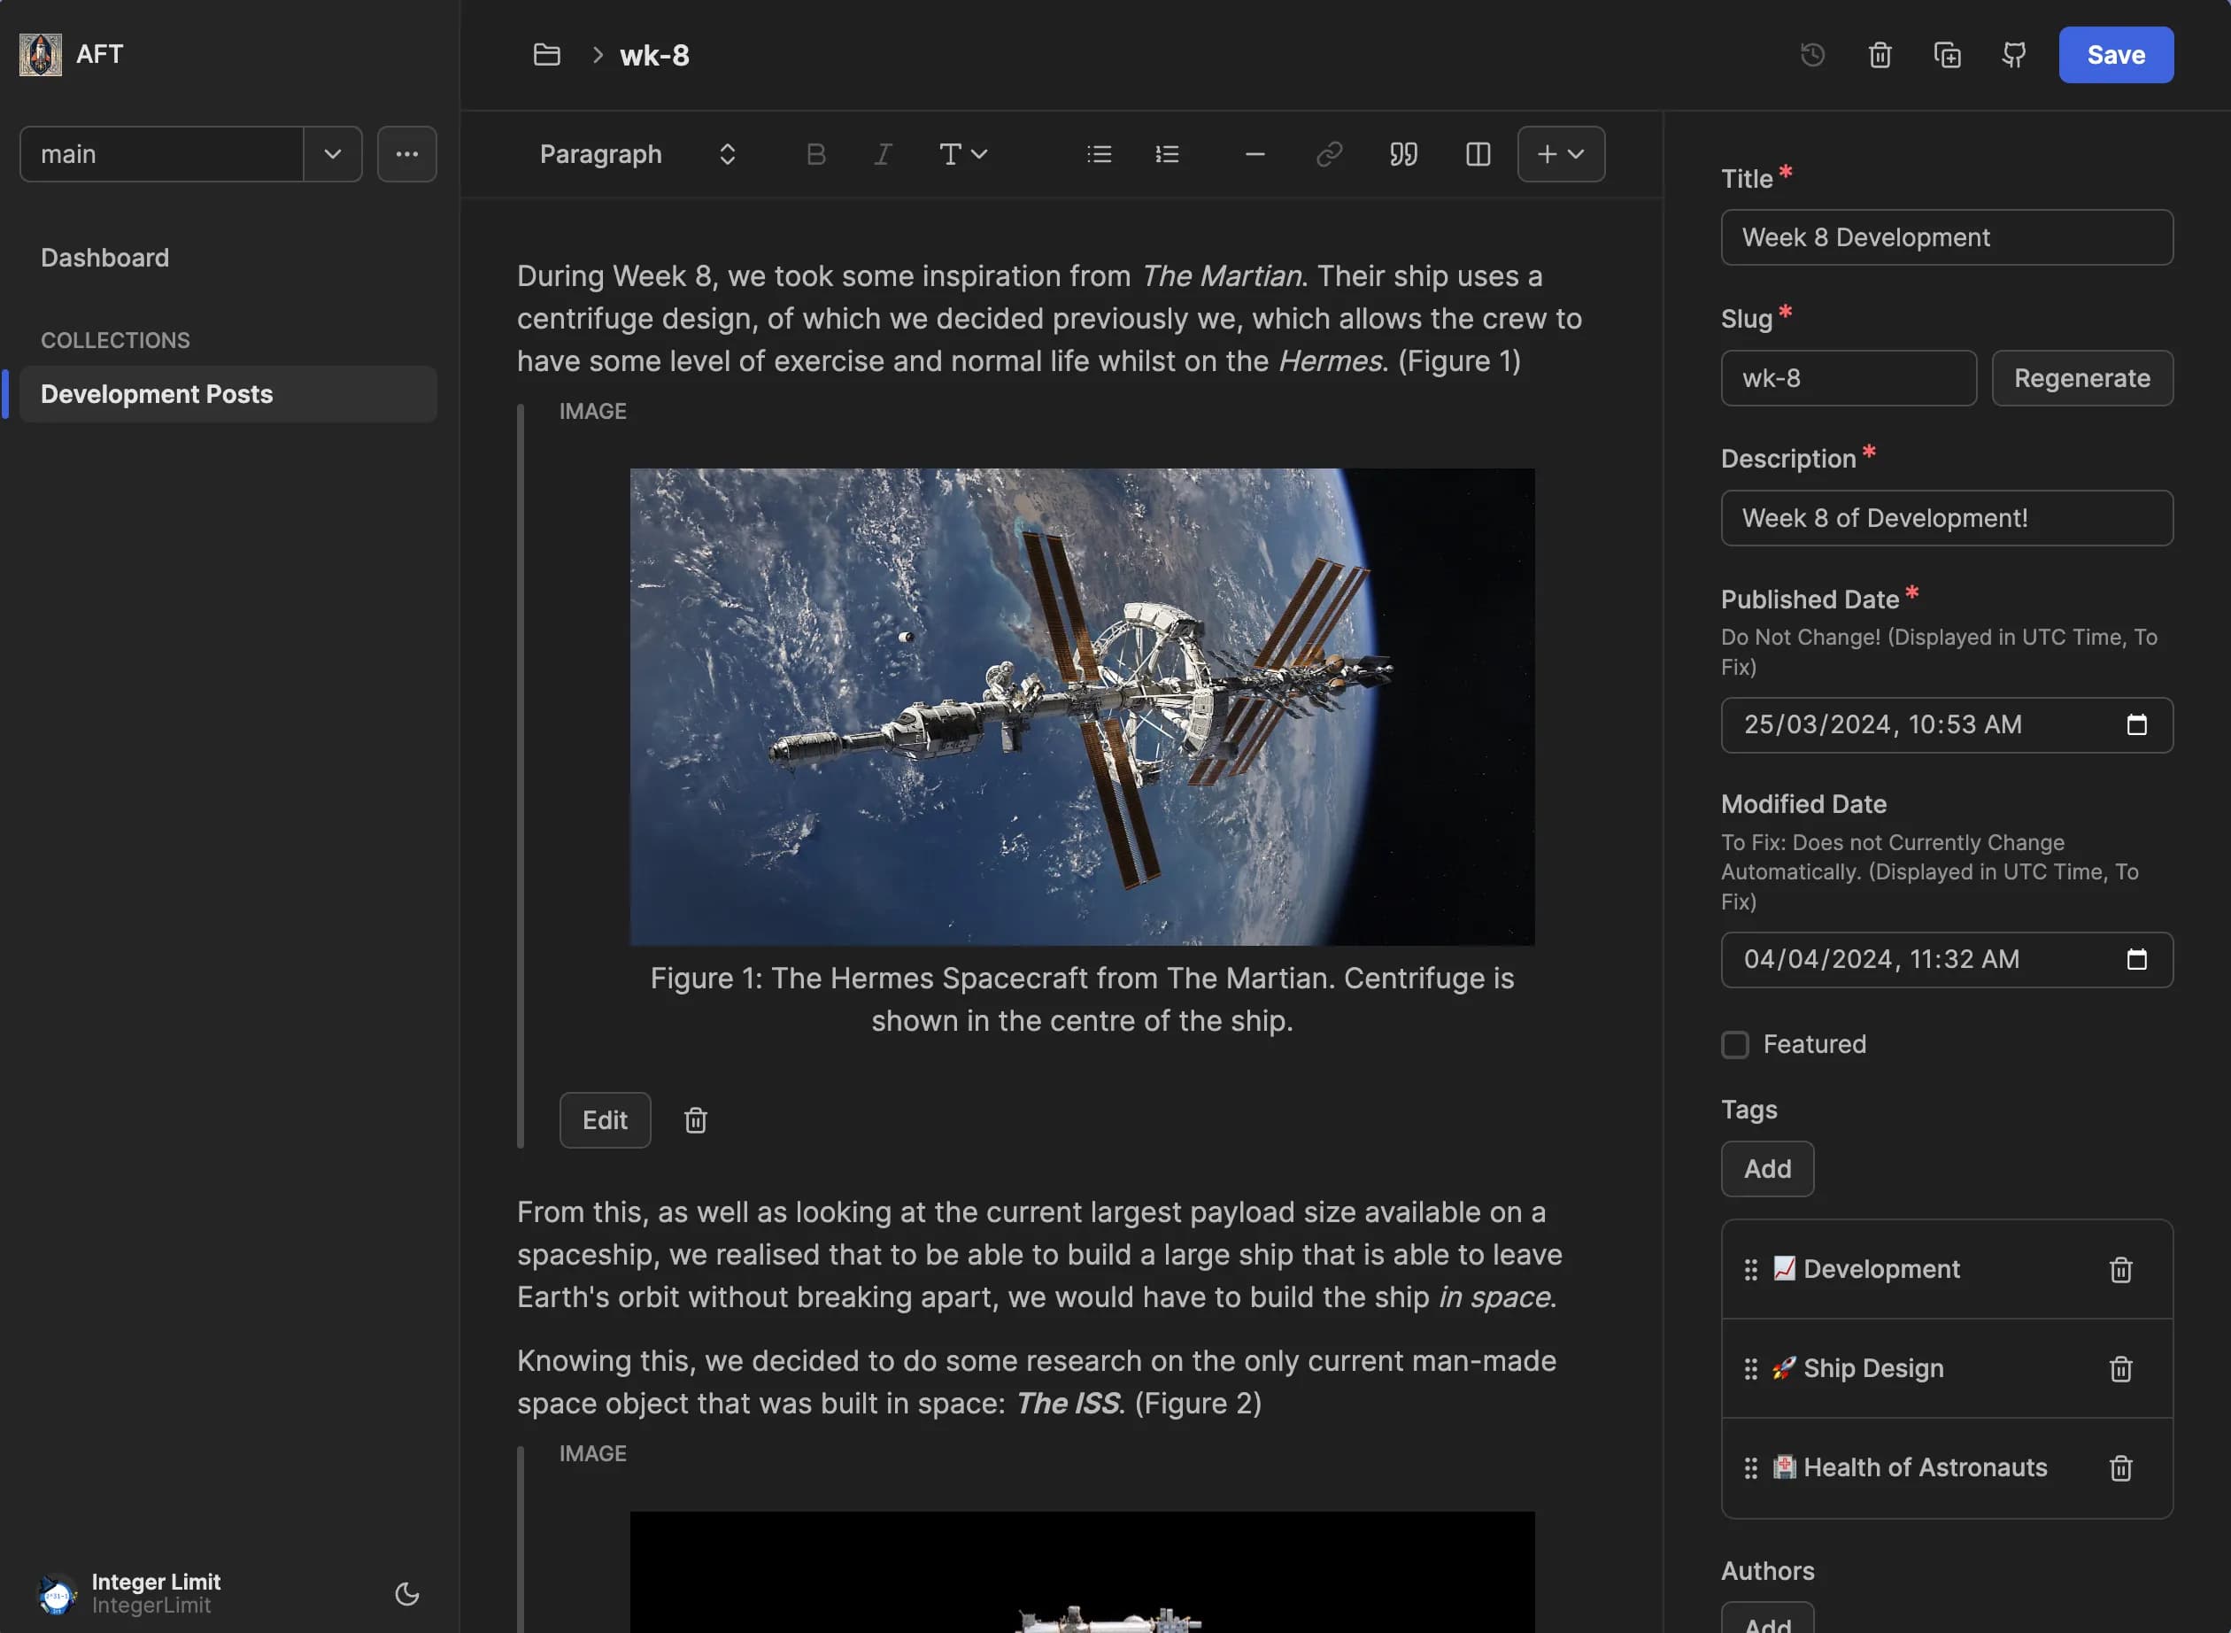Expand the main branch dropdown
The height and width of the screenshot is (1633, 2231).
(x=331, y=152)
